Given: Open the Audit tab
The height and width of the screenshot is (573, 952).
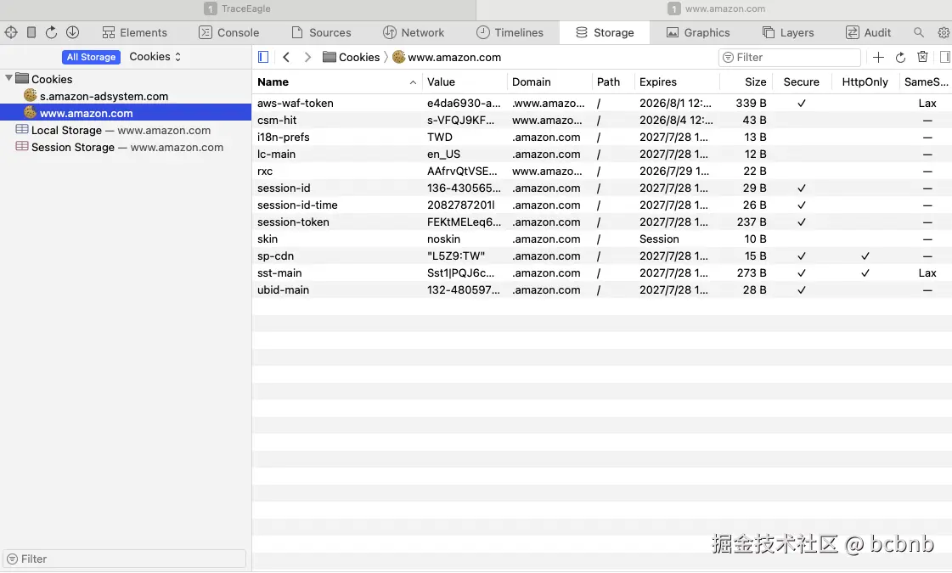Looking at the screenshot, I should [868, 33].
